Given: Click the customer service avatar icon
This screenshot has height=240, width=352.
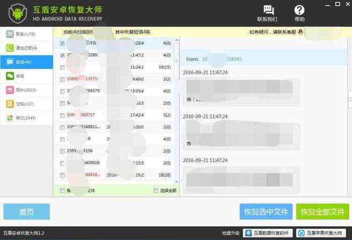Looking at the screenshot, I should point(301,32).
